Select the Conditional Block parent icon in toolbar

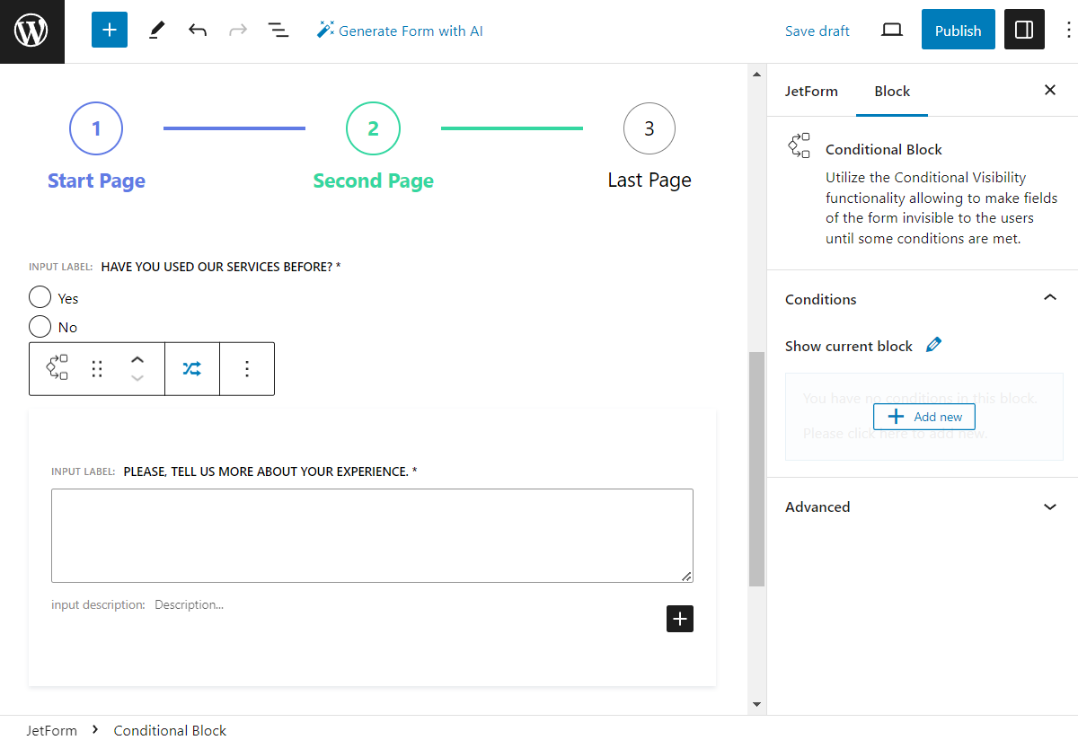pyautogui.click(x=56, y=368)
